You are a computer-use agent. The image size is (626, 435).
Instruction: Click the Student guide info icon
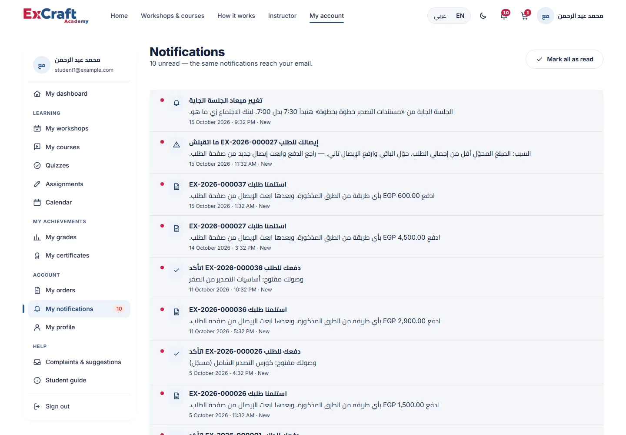(37, 380)
